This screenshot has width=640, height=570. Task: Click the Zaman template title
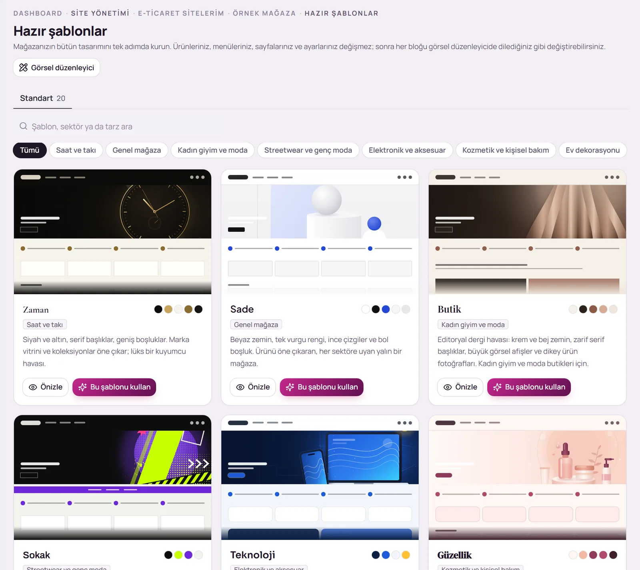(x=36, y=310)
